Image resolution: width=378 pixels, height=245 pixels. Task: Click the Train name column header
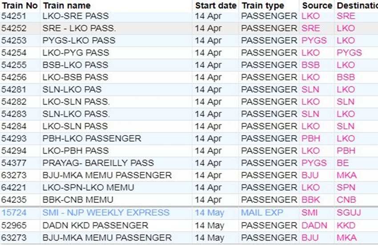click(x=67, y=6)
